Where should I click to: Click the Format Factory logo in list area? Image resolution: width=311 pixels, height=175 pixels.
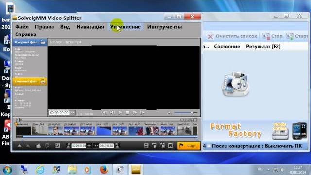point(235,84)
